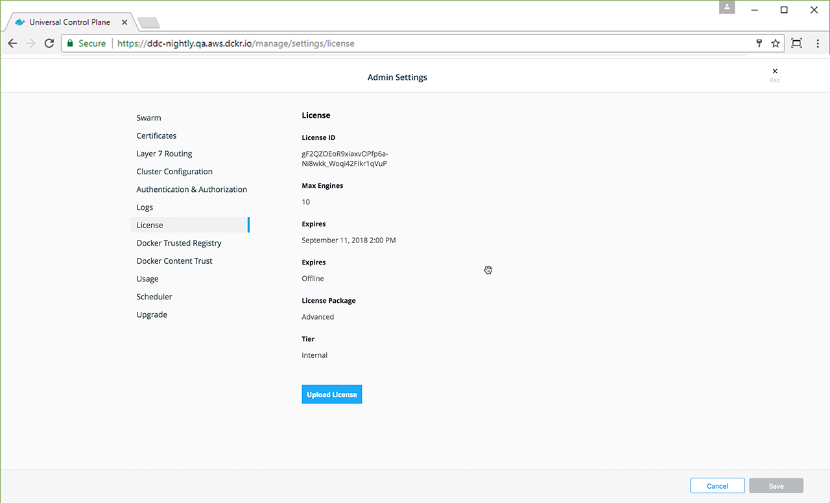Select Layer 7 Routing in sidebar
830x503 pixels.
pos(164,154)
